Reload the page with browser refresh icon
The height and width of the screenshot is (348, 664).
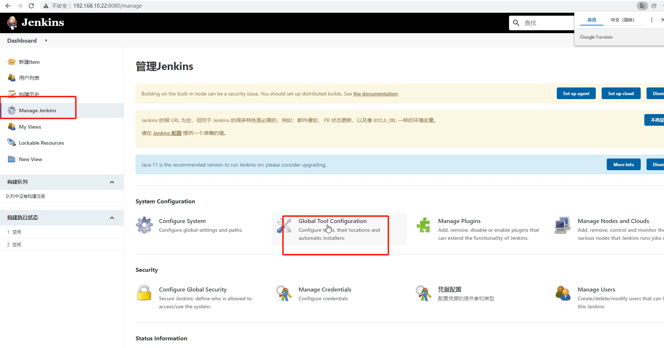tap(31, 6)
